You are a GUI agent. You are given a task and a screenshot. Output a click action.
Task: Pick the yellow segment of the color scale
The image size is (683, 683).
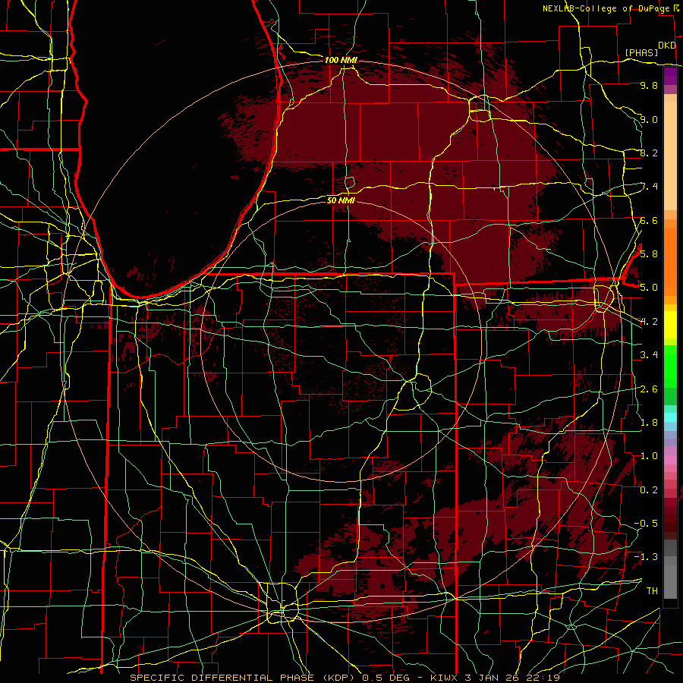[x=670, y=325]
